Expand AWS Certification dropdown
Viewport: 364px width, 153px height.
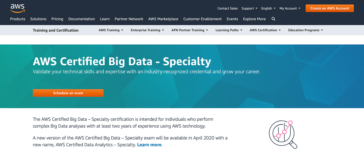(265, 30)
